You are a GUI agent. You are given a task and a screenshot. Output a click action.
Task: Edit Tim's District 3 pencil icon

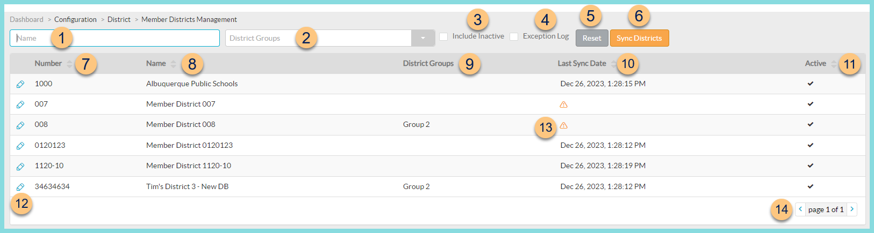pyautogui.click(x=20, y=187)
